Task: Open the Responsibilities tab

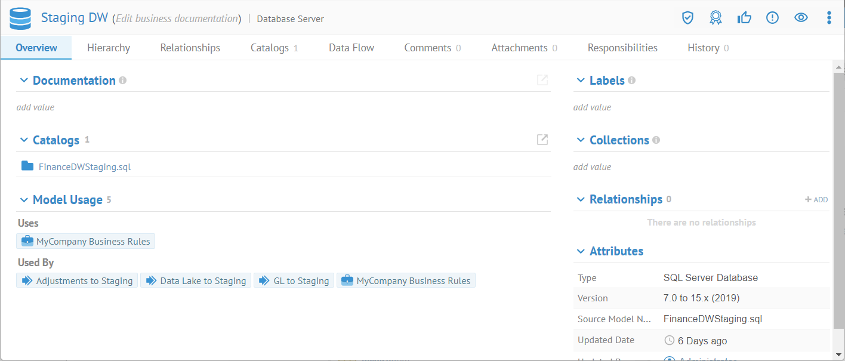Action: [x=622, y=48]
